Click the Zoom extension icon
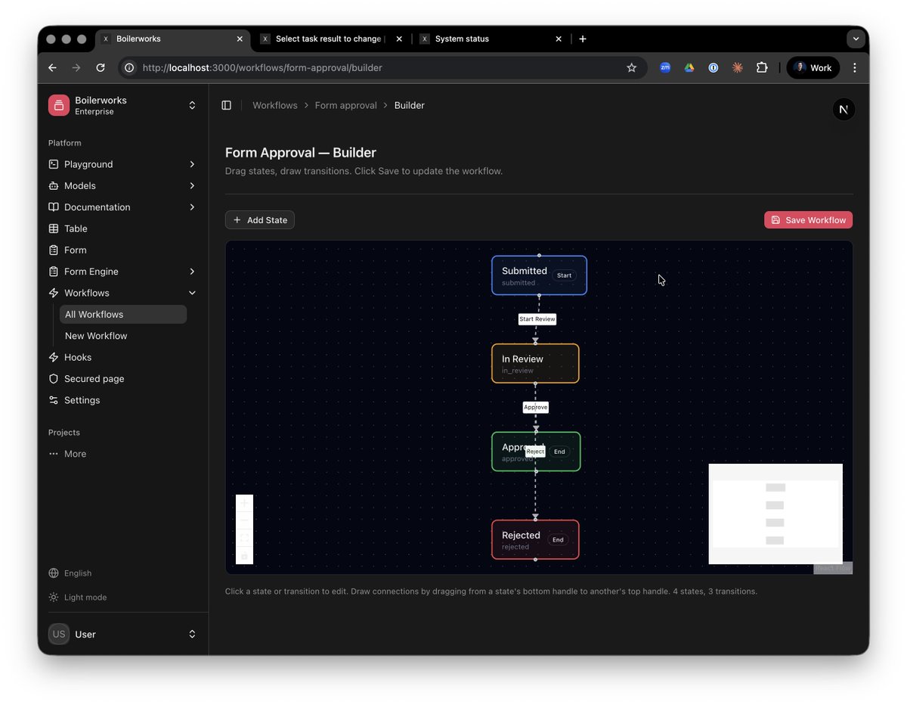This screenshot has width=907, height=705. pyautogui.click(x=665, y=67)
